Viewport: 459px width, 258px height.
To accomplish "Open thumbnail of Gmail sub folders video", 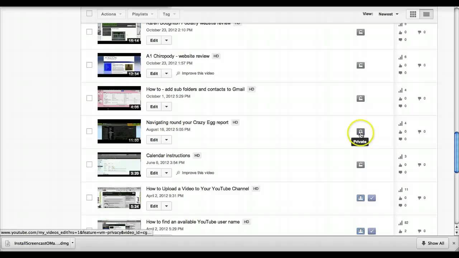I will pyautogui.click(x=119, y=98).
